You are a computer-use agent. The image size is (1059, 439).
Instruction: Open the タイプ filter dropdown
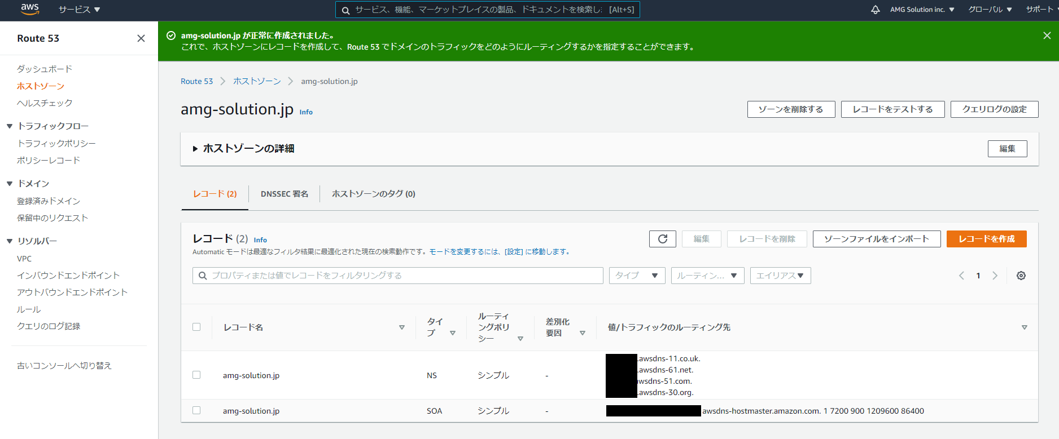(637, 276)
